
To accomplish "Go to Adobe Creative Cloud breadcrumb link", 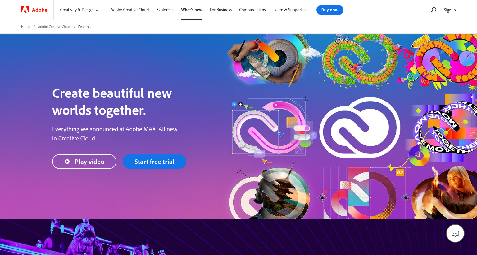I will pyautogui.click(x=54, y=27).
